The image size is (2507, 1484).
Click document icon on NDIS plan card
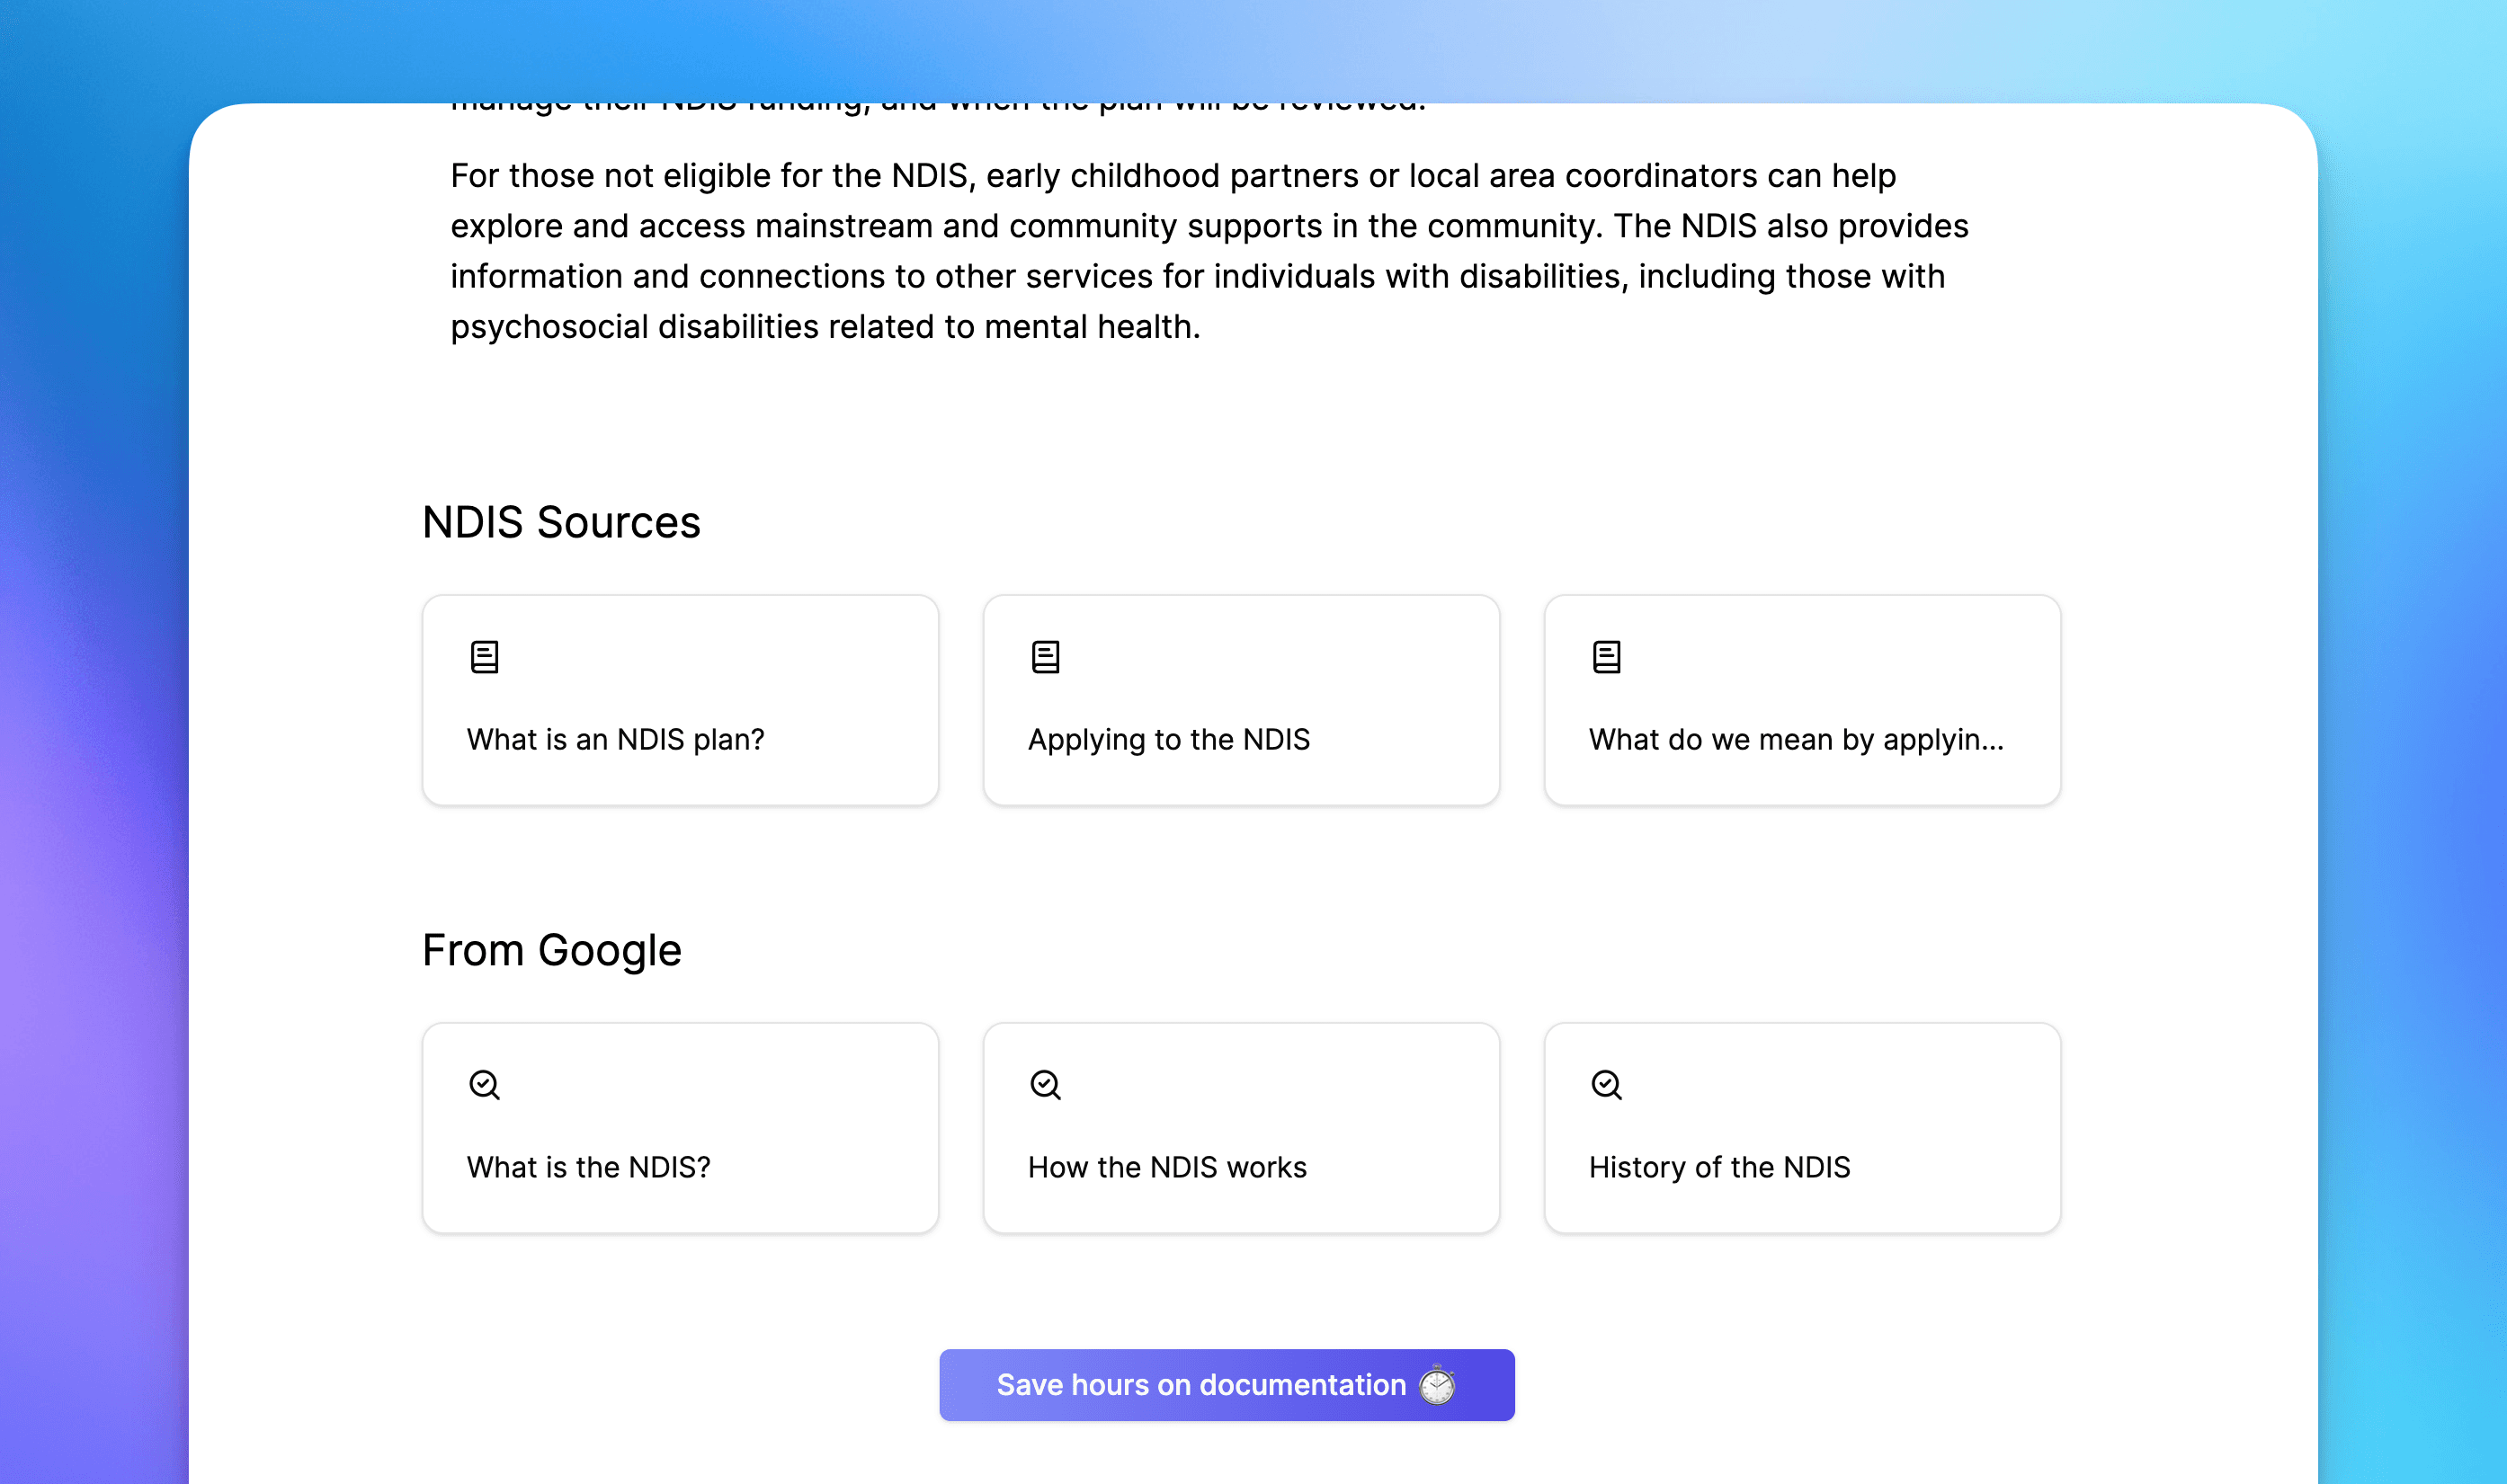tap(484, 657)
